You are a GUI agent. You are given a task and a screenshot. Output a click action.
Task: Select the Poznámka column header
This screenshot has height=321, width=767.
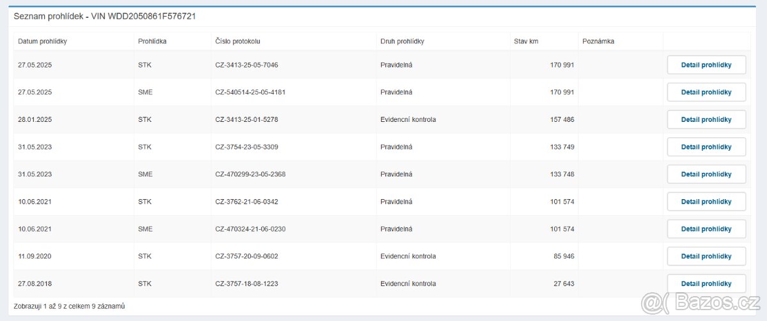tap(598, 41)
